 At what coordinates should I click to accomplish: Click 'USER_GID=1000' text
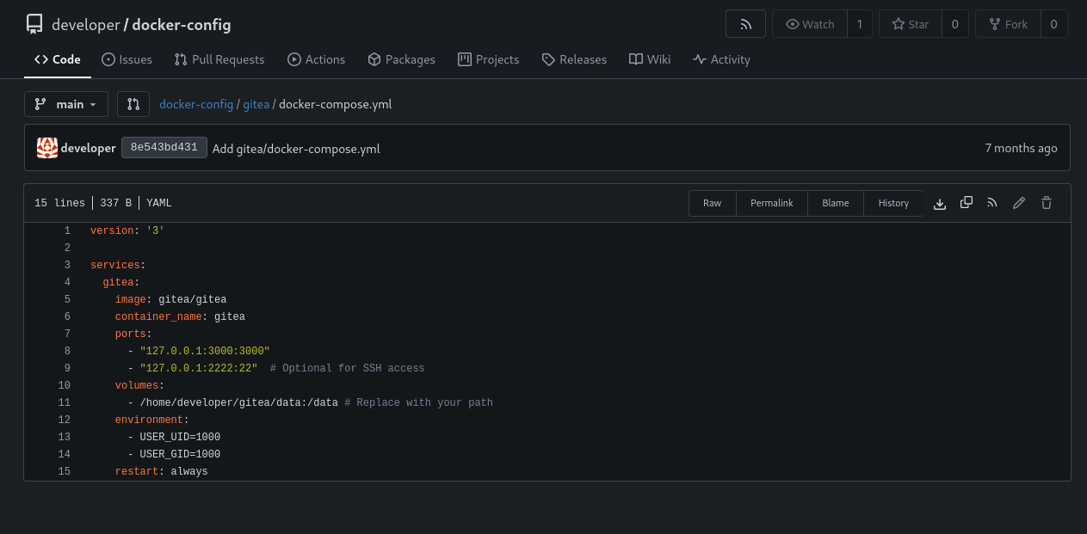point(180,454)
